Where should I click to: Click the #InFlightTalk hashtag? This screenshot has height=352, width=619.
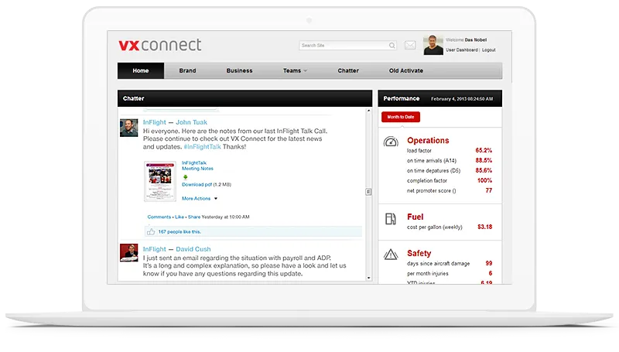[x=202, y=147]
